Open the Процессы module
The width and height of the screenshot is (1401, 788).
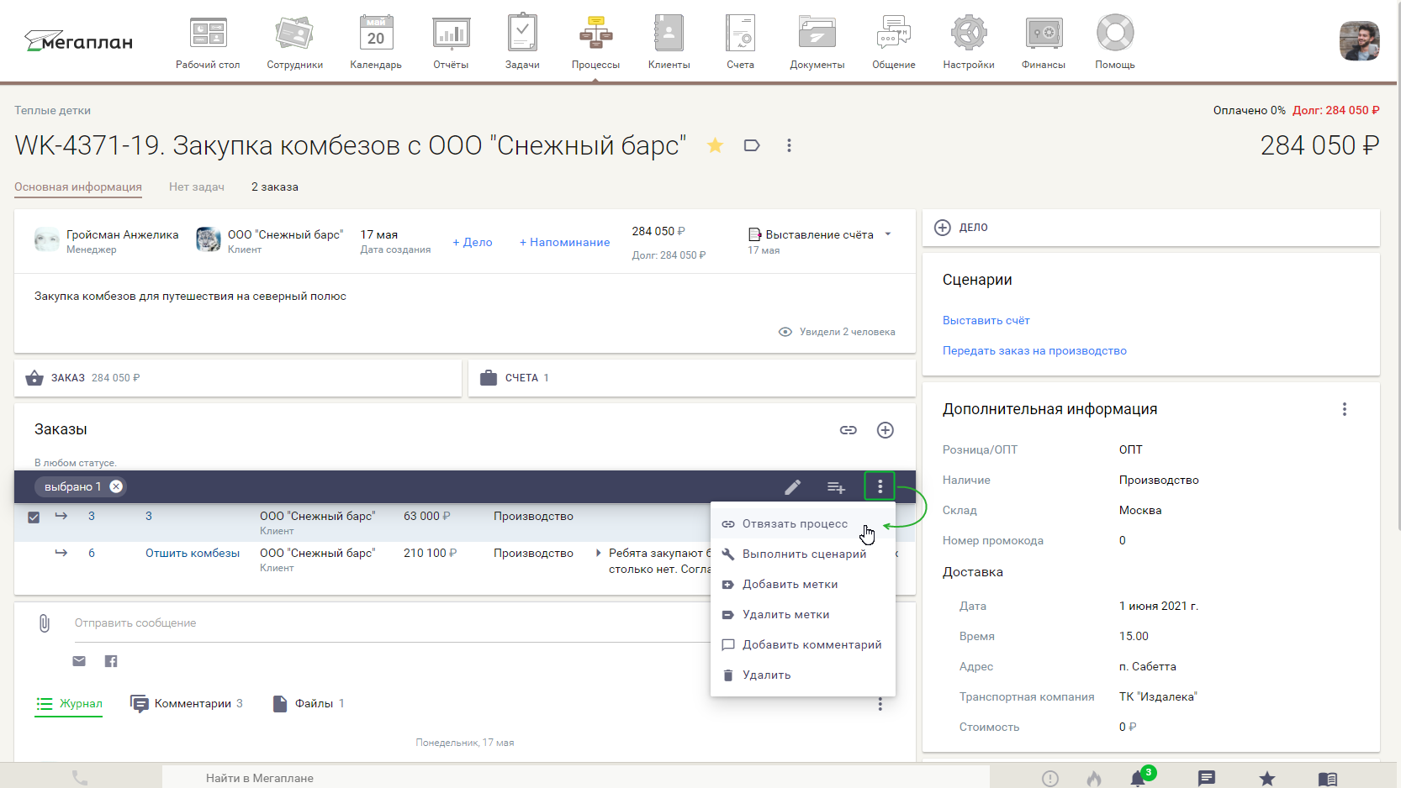pos(595,42)
